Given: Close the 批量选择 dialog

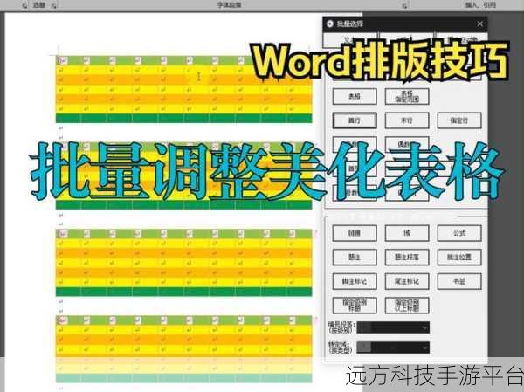Looking at the screenshot, I should coord(479,24).
